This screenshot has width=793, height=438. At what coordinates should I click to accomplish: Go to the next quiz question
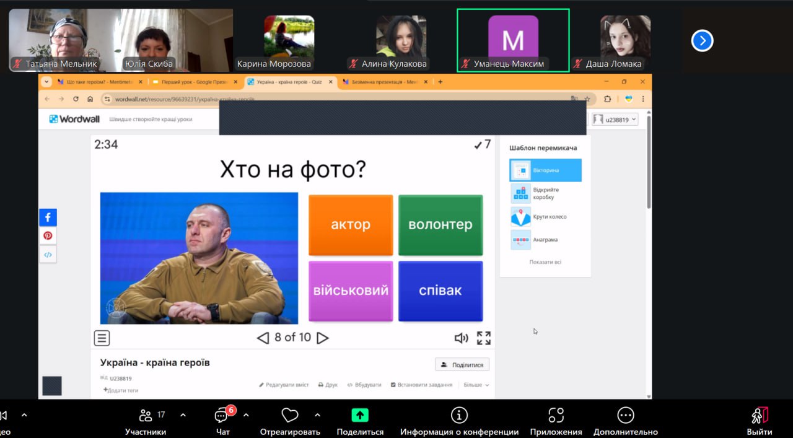(322, 338)
